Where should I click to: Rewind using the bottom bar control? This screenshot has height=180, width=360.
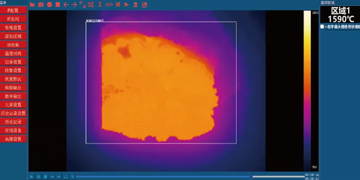(x=52, y=177)
